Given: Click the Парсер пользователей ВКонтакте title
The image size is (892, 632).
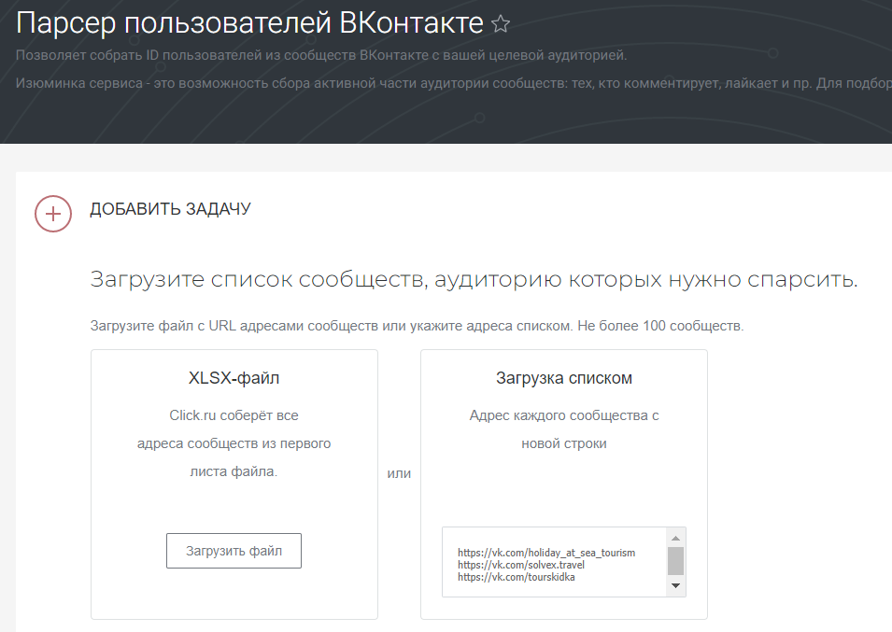Looking at the screenshot, I should pyautogui.click(x=249, y=23).
